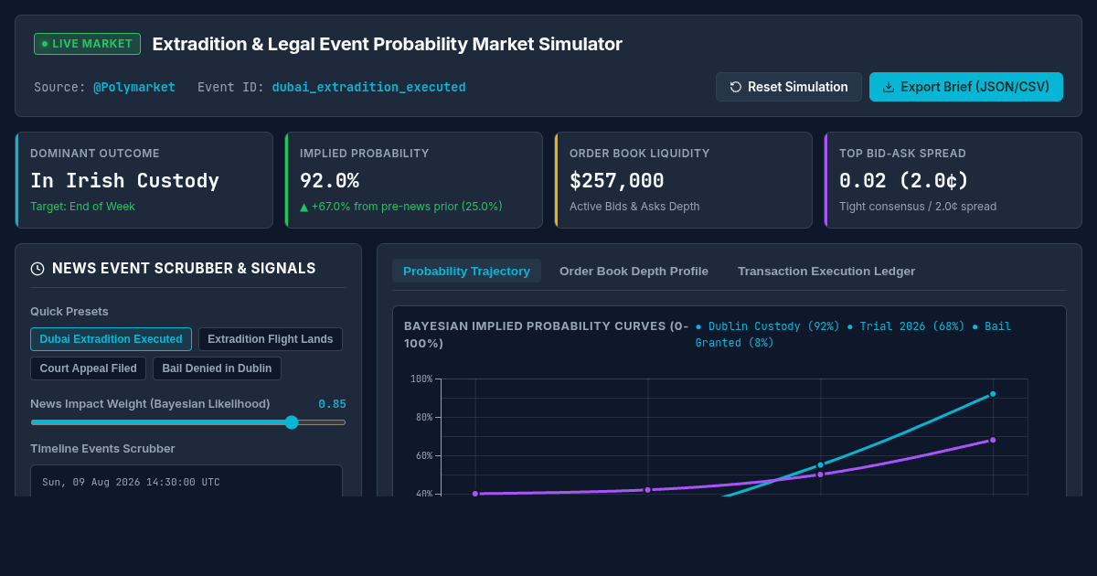The image size is (1097, 576).
Task: Click the 0.02 (2.0¢) bid-ask spread value
Action: [x=904, y=180]
